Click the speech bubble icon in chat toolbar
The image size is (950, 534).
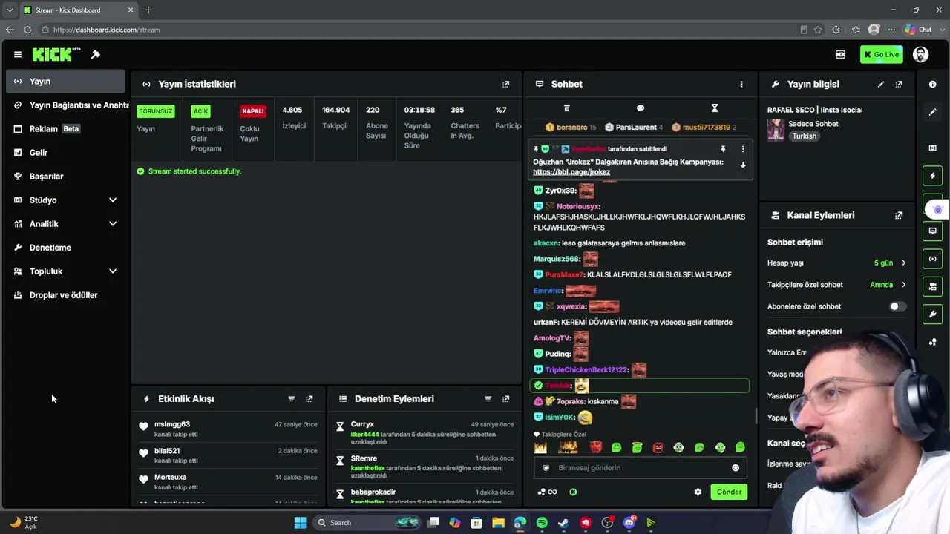click(x=641, y=108)
